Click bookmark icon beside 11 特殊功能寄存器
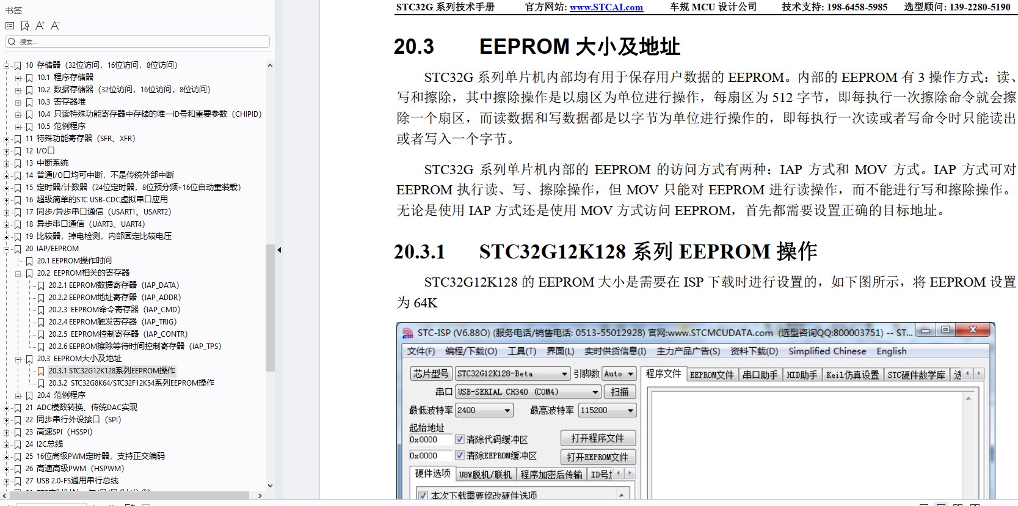 click(x=18, y=139)
